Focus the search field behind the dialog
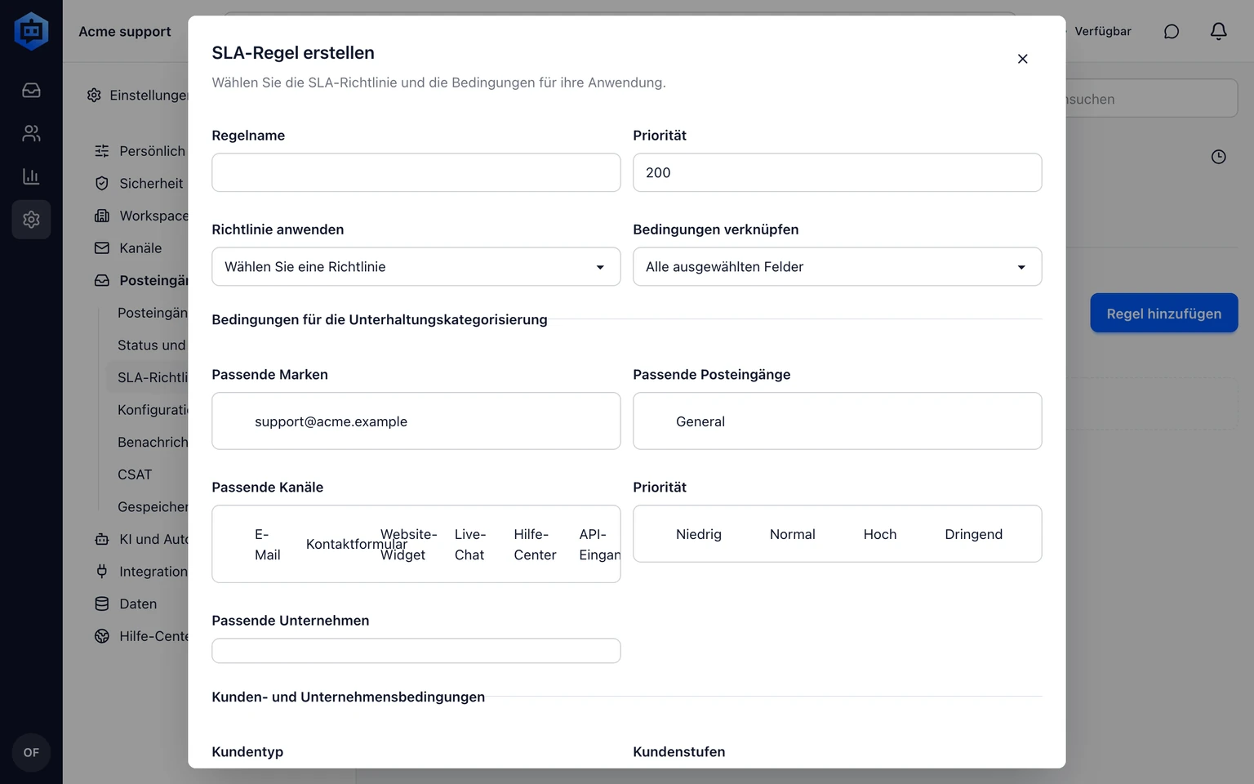 [x=1151, y=99]
